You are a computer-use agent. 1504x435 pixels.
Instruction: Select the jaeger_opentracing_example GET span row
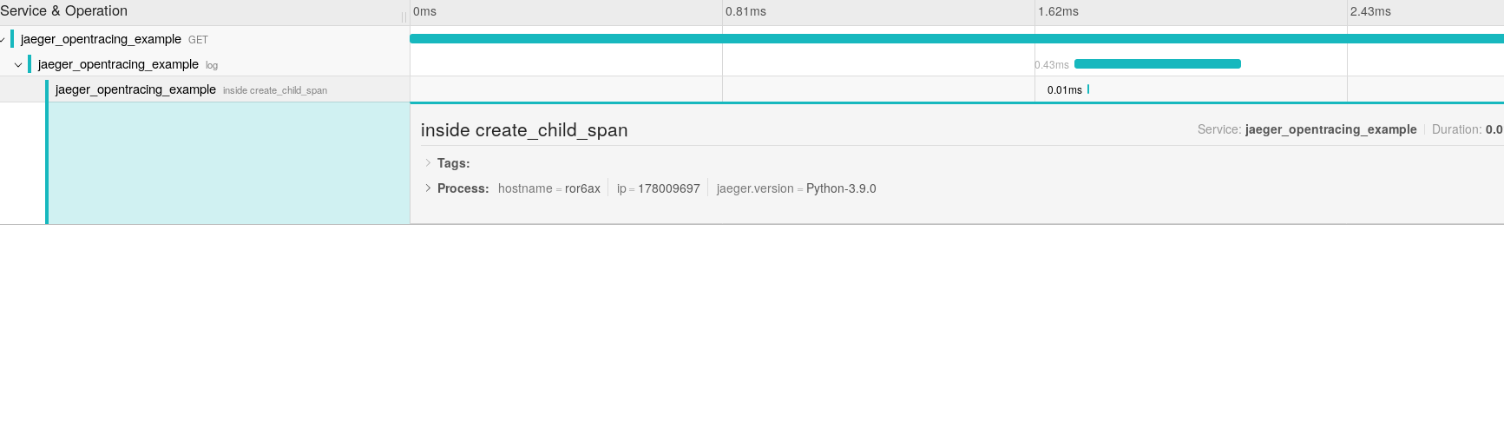click(x=205, y=39)
